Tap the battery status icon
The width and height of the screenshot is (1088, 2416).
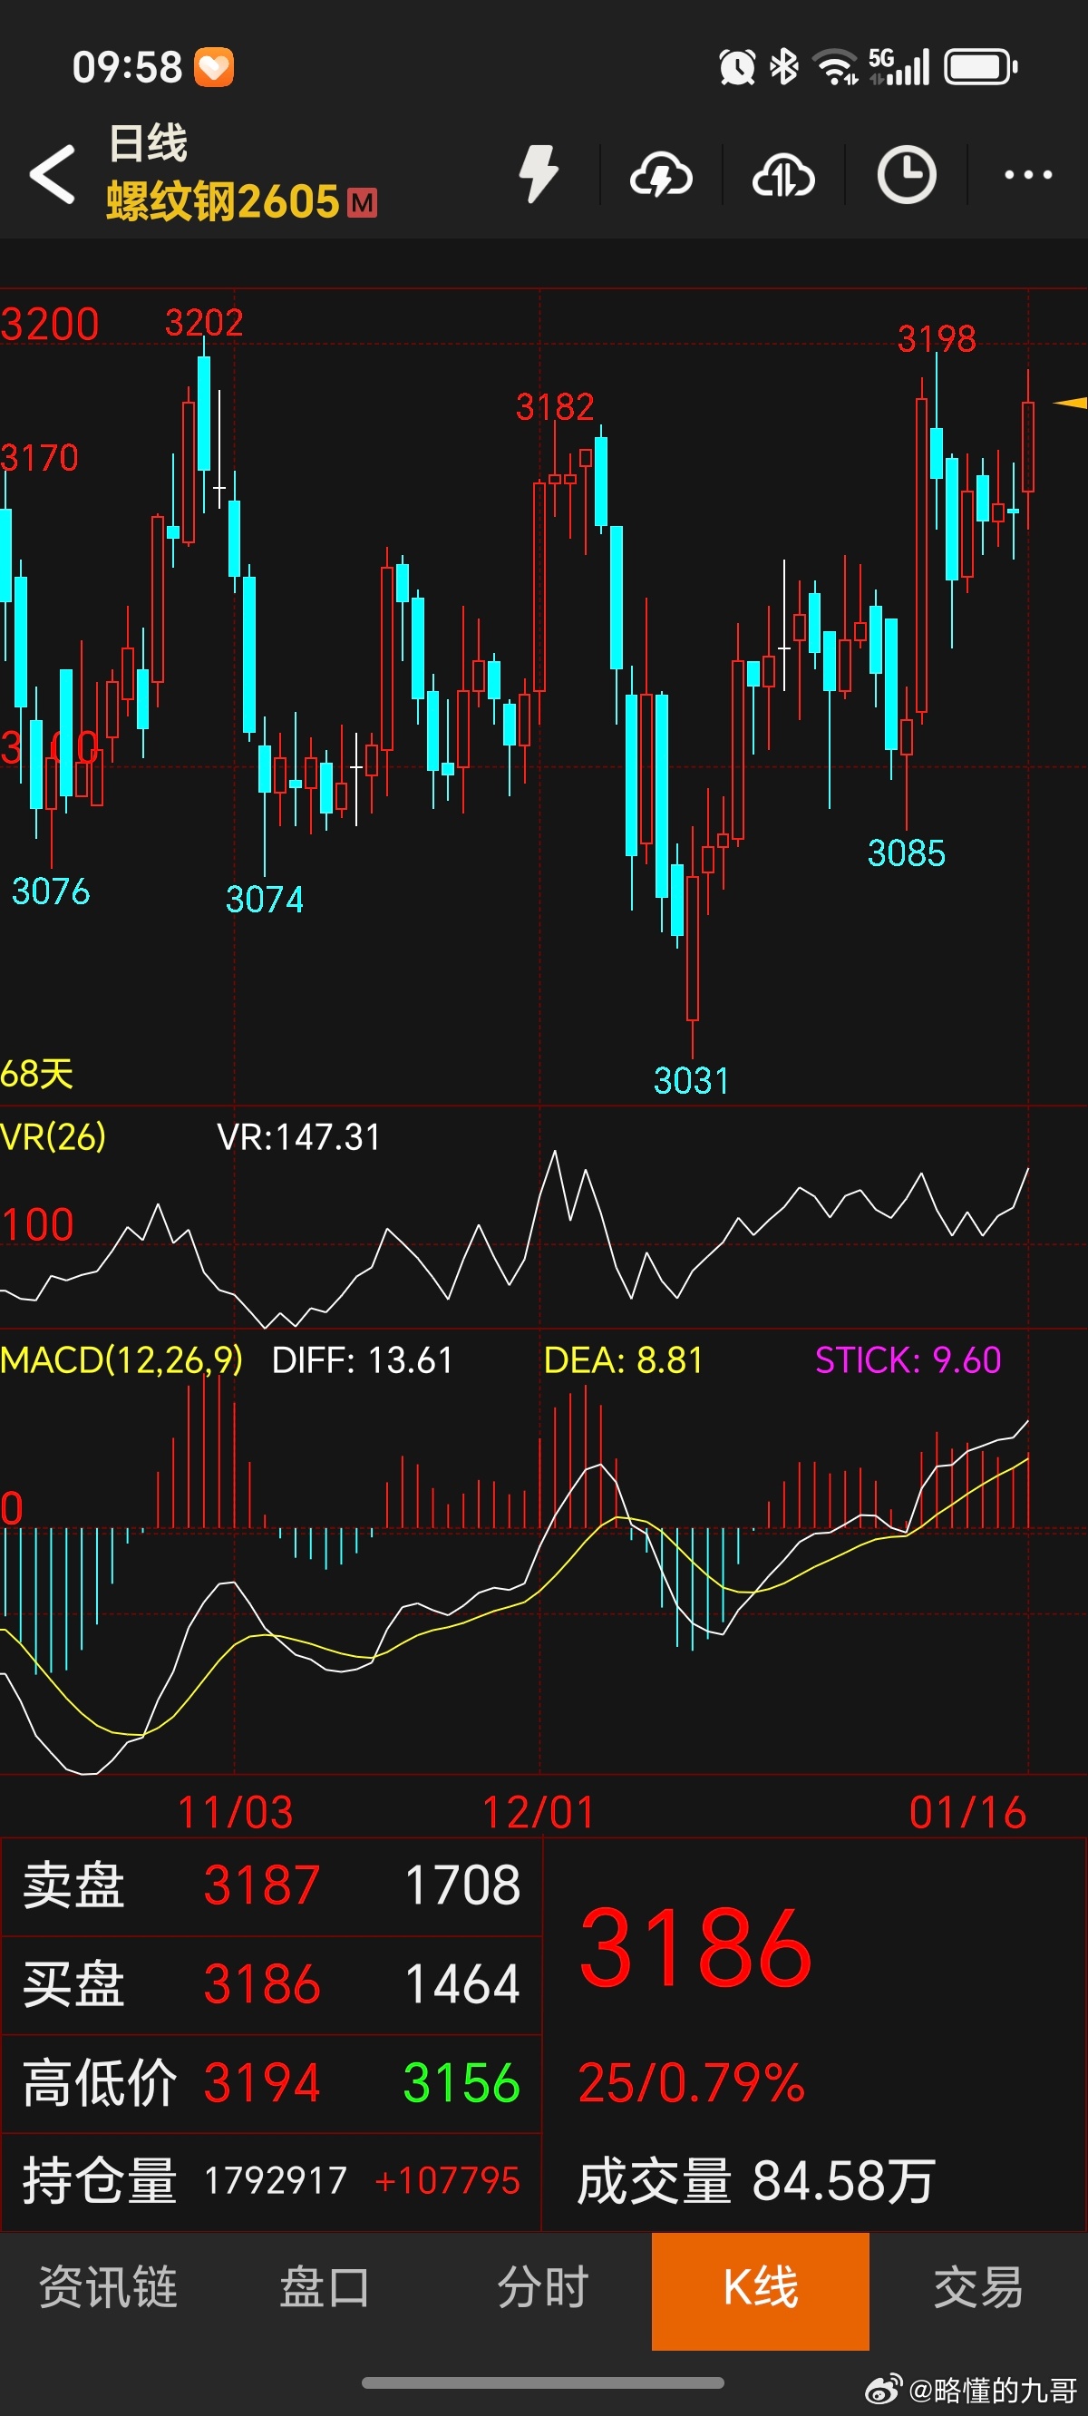point(981,67)
